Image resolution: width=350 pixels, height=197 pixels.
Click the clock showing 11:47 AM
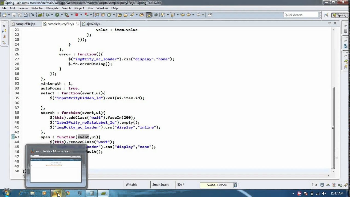tap(337, 193)
